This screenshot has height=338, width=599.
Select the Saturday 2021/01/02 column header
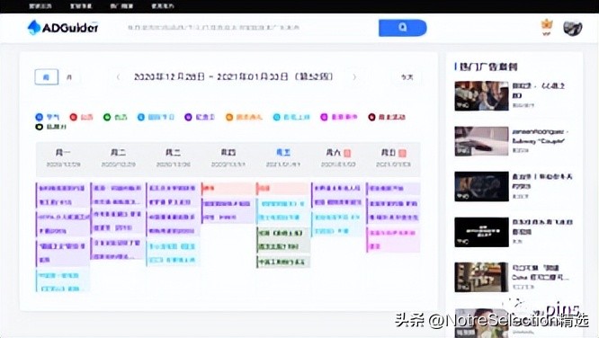[x=338, y=158]
